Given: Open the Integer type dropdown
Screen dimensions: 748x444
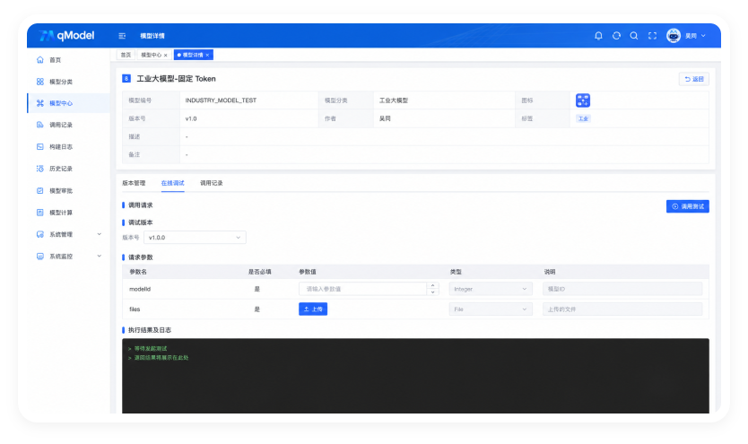Looking at the screenshot, I should point(491,289).
